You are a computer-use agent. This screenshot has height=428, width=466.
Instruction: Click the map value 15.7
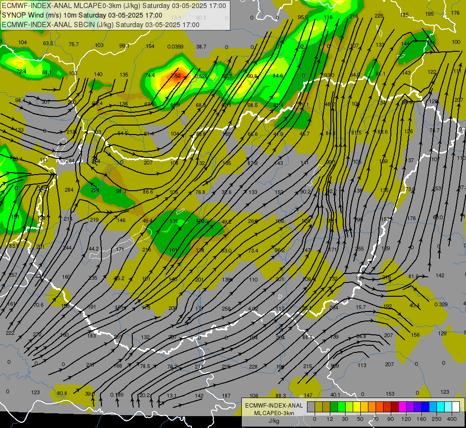pyautogui.click(x=360, y=307)
